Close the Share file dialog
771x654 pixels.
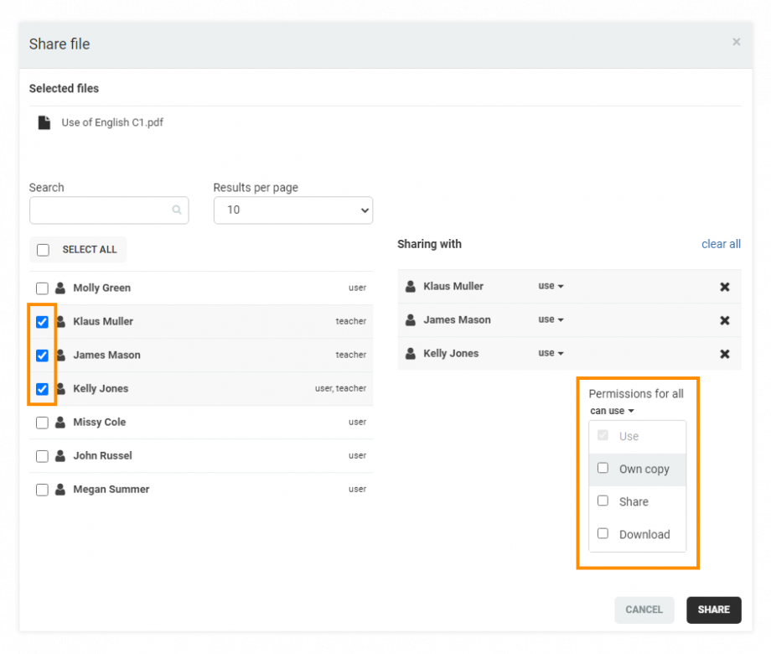tap(736, 42)
